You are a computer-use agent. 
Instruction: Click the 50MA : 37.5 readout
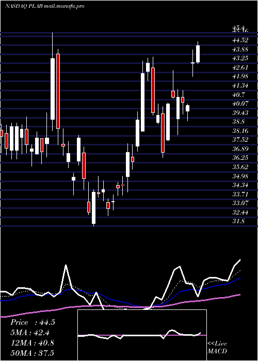click(32, 353)
